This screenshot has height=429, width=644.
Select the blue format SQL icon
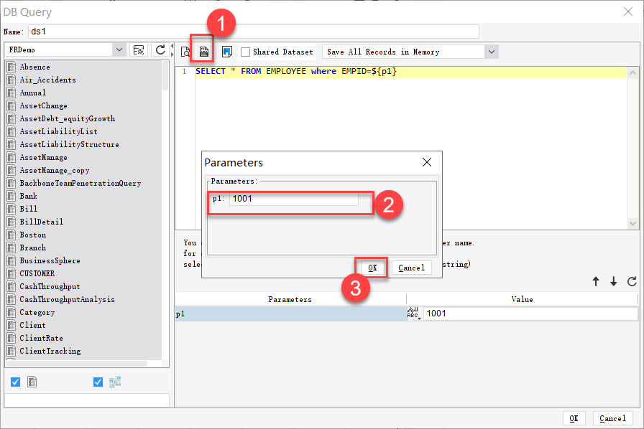tap(227, 51)
